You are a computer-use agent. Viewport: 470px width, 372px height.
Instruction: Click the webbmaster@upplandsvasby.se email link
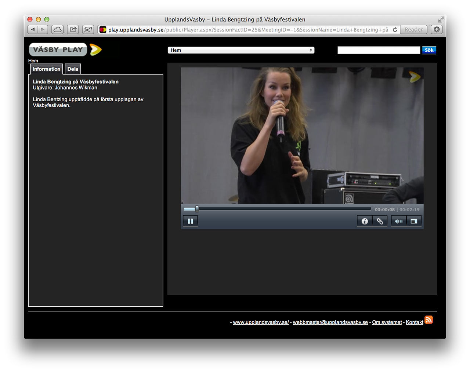(330, 322)
